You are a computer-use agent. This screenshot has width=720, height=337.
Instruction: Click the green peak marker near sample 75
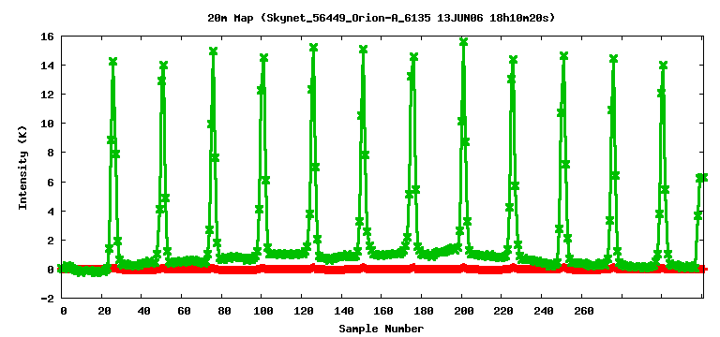pos(213,51)
